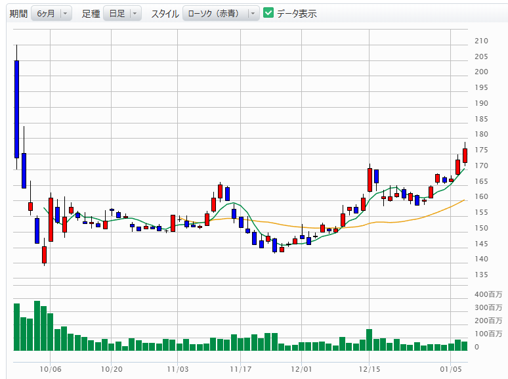Click the tall blue candlestick at far left

click(x=16, y=108)
